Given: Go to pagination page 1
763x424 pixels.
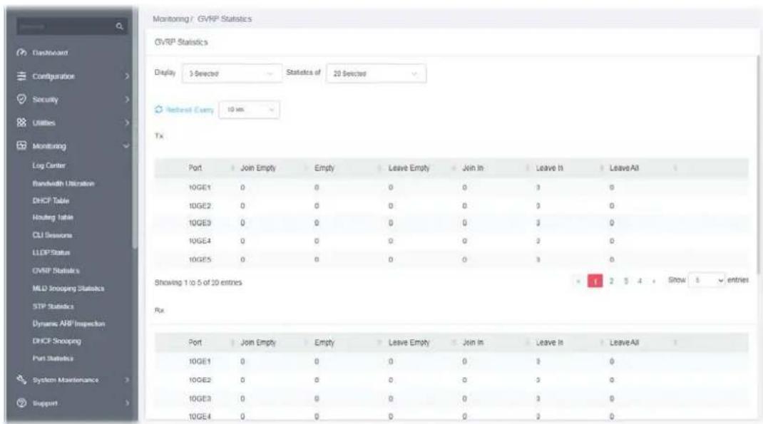Looking at the screenshot, I should pos(595,281).
